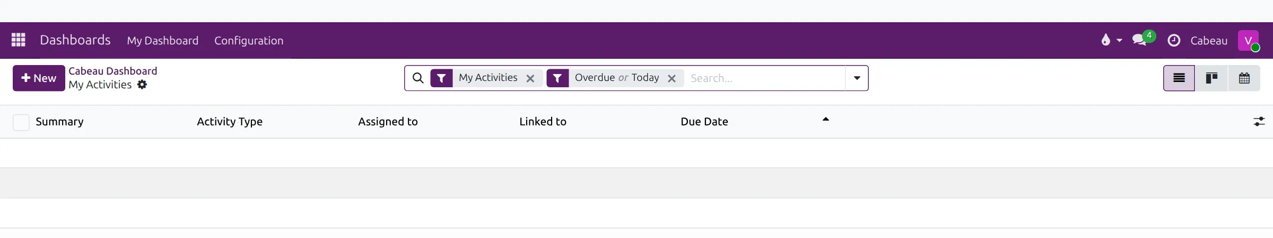Open the debug droplet icon menu

(x=1111, y=40)
